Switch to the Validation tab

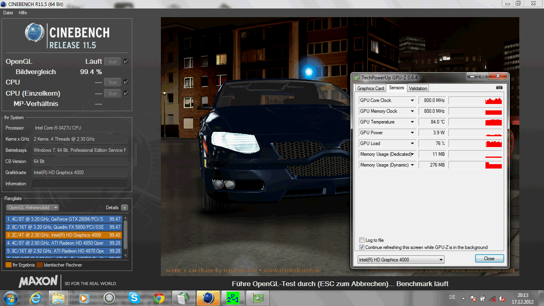[x=418, y=88]
